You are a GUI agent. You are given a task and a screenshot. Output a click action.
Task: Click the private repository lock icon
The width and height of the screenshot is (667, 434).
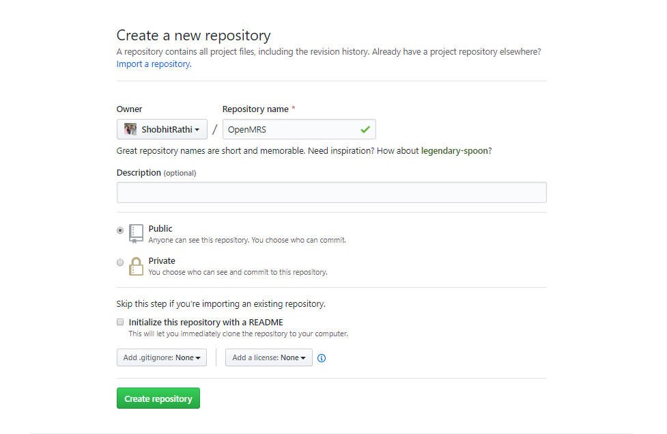(x=136, y=266)
